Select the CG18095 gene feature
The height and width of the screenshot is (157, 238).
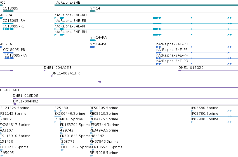point(8,11)
